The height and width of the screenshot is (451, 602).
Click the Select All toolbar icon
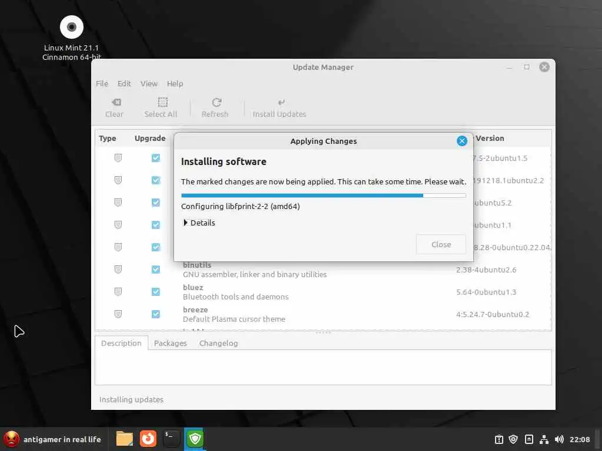pyautogui.click(x=162, y=102)
